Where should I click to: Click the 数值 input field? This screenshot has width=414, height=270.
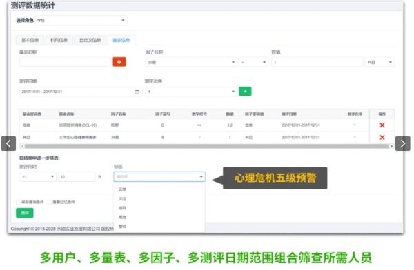317,62
